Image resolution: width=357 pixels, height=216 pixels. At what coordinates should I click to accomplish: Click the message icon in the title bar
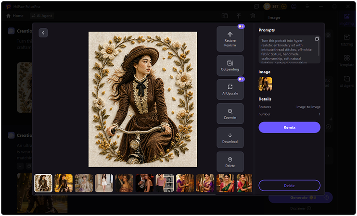pos(256,6)
